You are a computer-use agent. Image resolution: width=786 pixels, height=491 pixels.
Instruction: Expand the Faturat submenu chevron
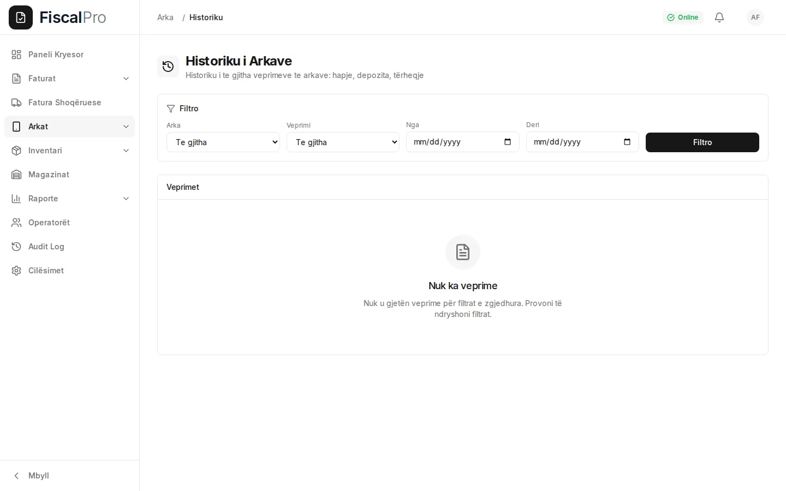(x=126, y=79)
